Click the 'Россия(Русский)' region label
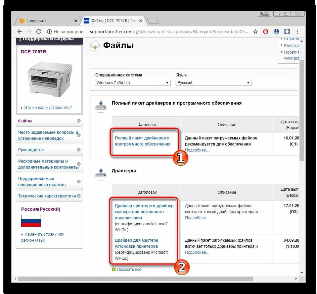The image size is (317, 294). pyautogui.click(x=41, y=209)
